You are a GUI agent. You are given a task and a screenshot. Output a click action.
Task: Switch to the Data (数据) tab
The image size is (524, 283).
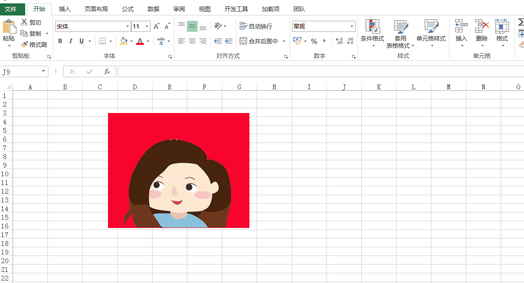pos(154,9)
